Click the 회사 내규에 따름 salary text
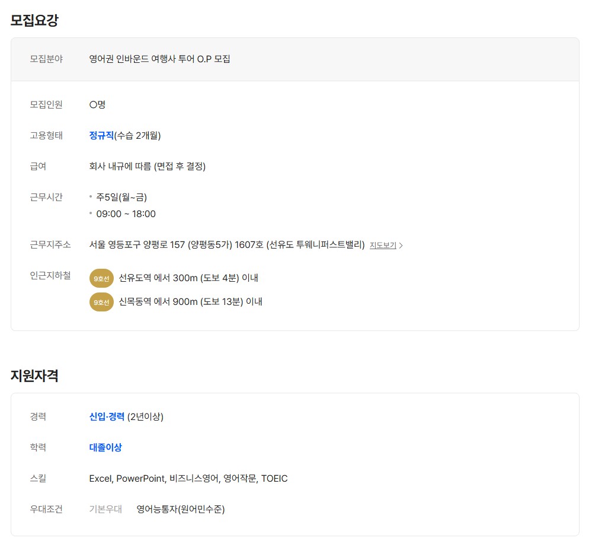Viewport: 592px width, 544px height. (x=147, y=166)
